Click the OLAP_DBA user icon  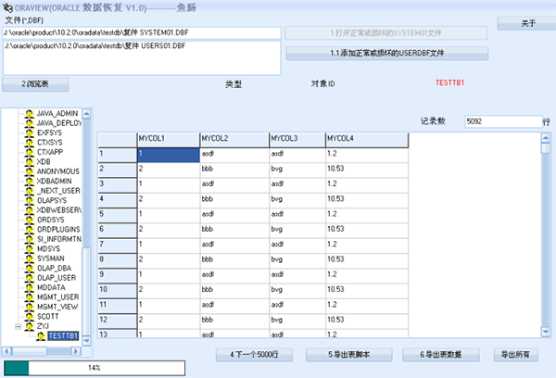pos(30,269)
